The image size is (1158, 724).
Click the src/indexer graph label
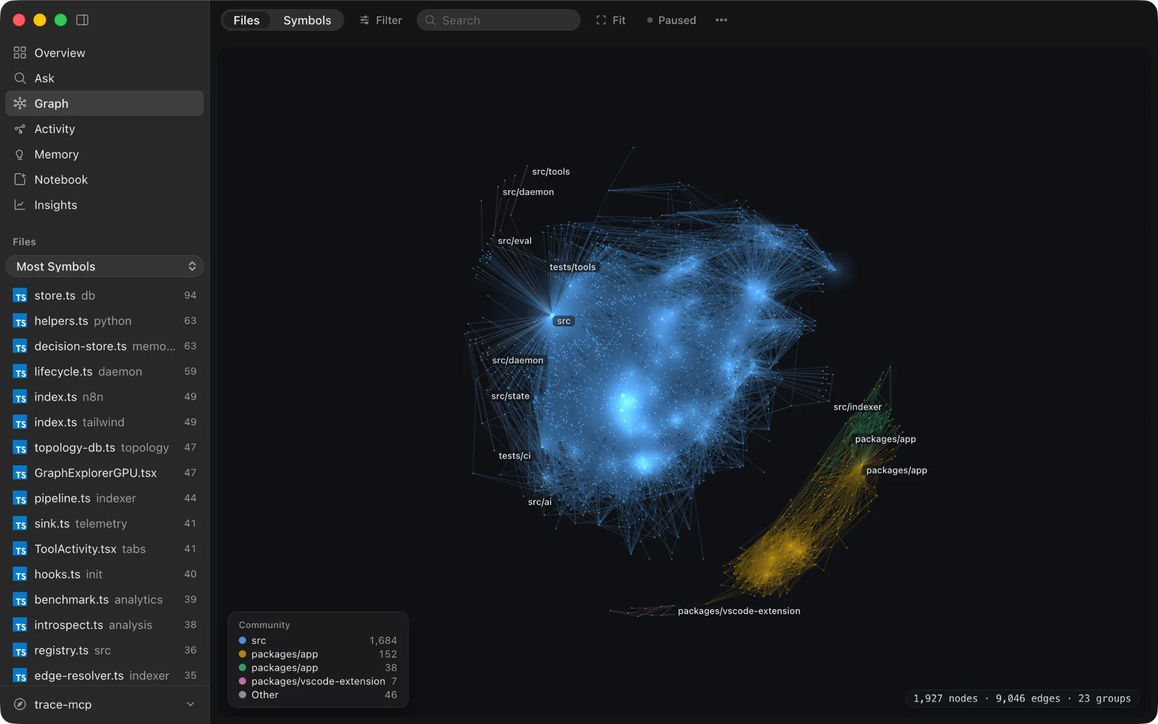(857, 407)
